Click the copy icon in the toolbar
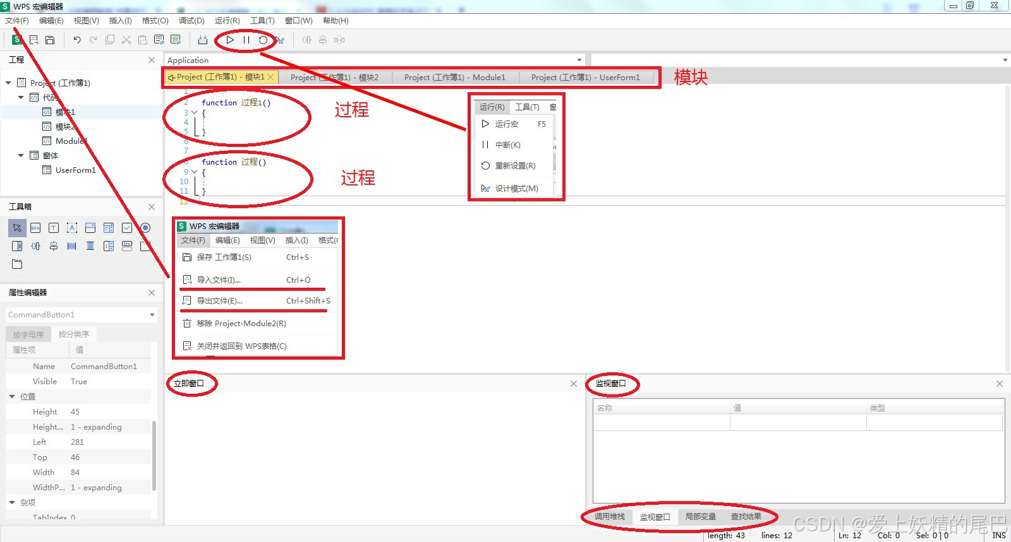Viewport: 1011px width, 542px height. 110,40
